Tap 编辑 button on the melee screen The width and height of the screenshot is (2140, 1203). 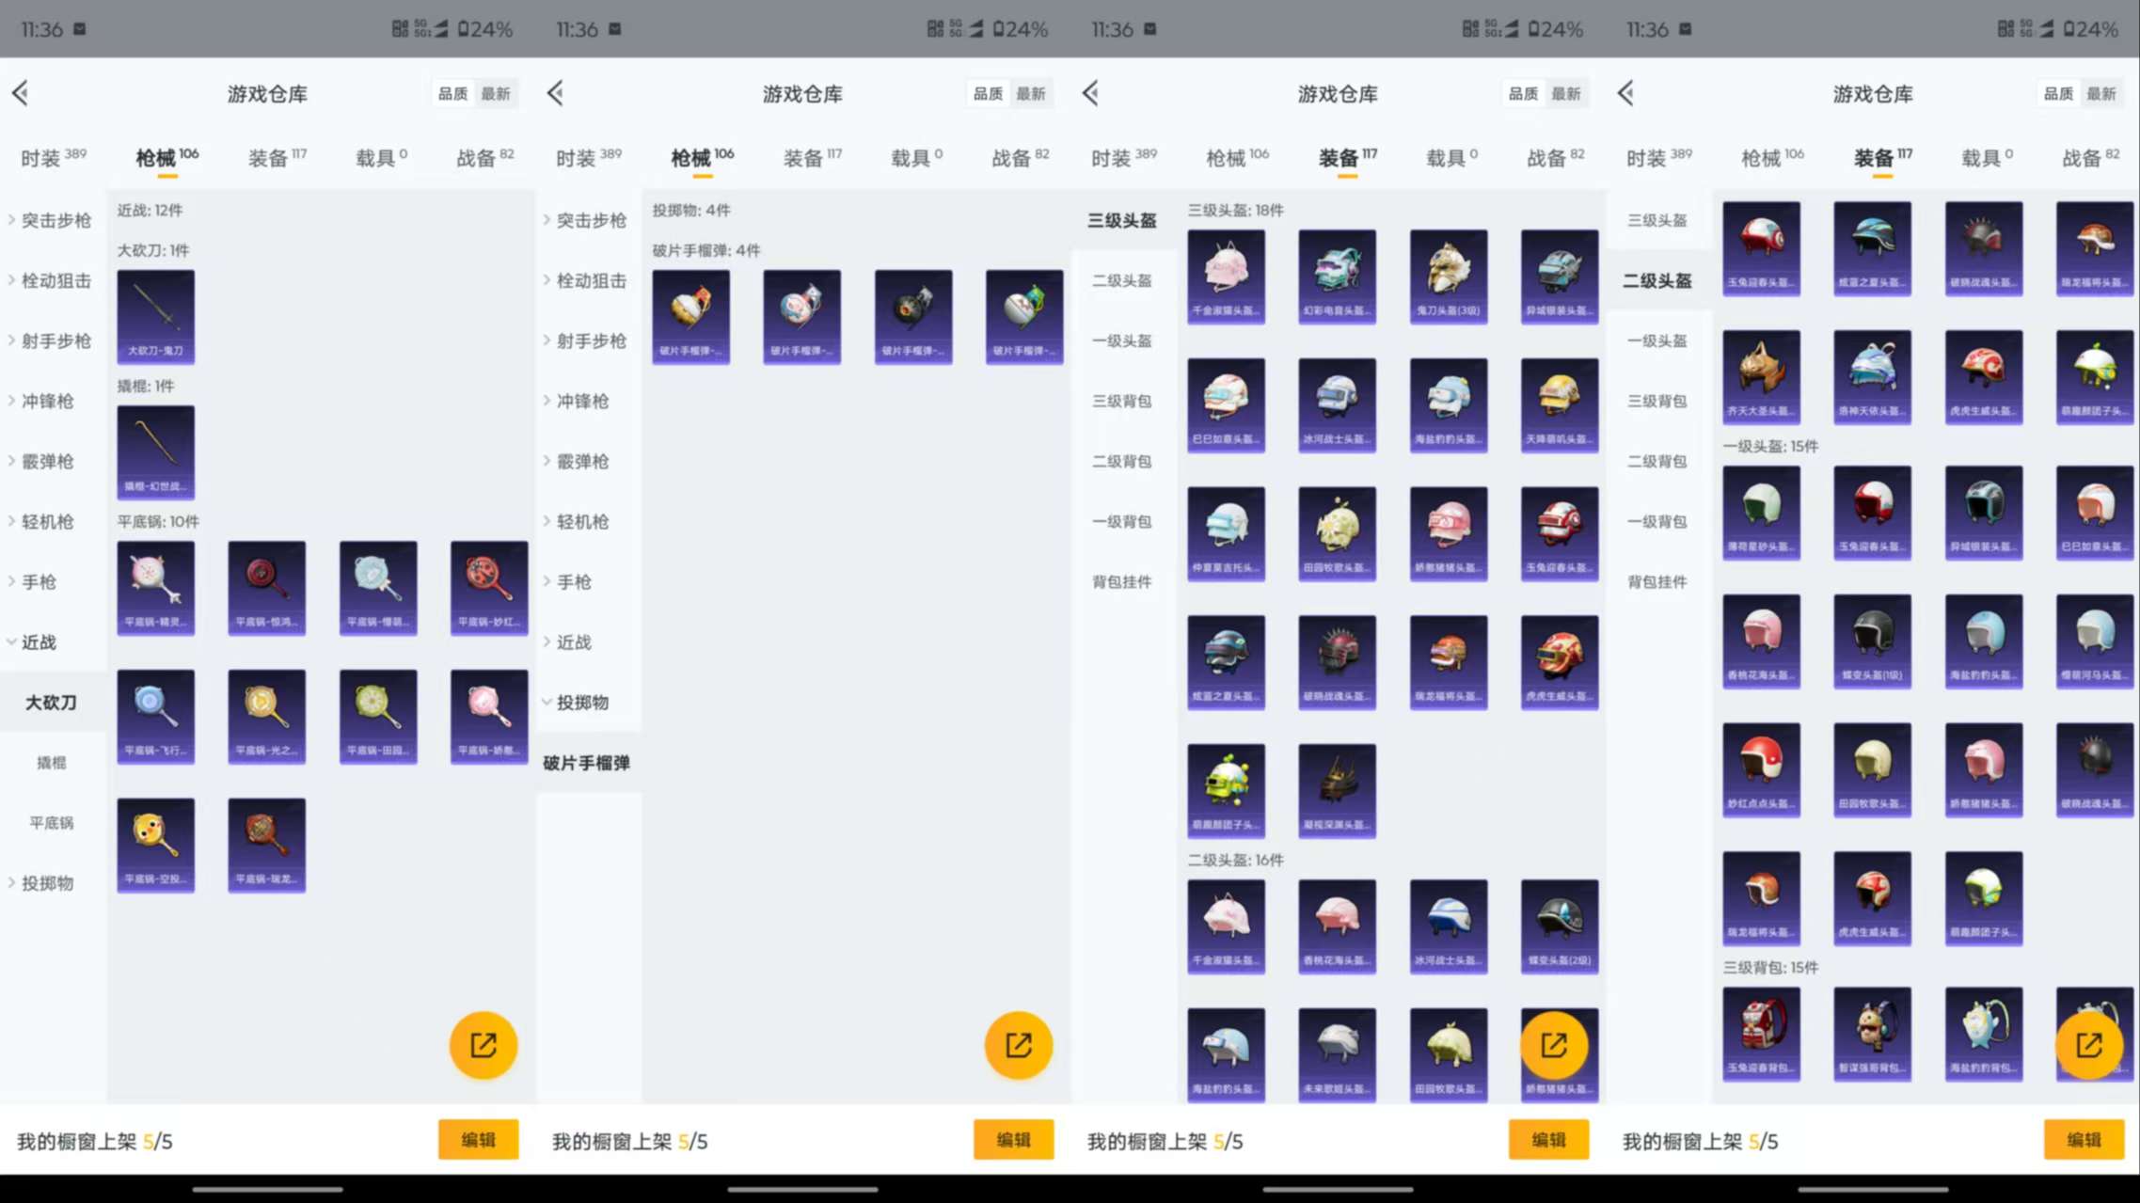(478, 1139)
